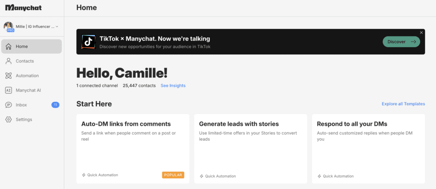This screenshot has height=189, width=436.
Task: Click the Inbox chat bubble icon
Action: pos(8,105)
